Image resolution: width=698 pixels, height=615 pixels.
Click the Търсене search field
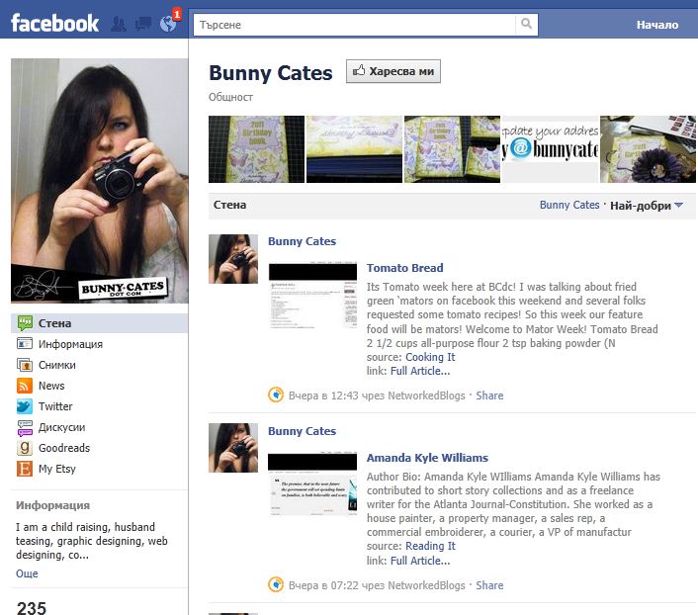click(x=354, y=25)
